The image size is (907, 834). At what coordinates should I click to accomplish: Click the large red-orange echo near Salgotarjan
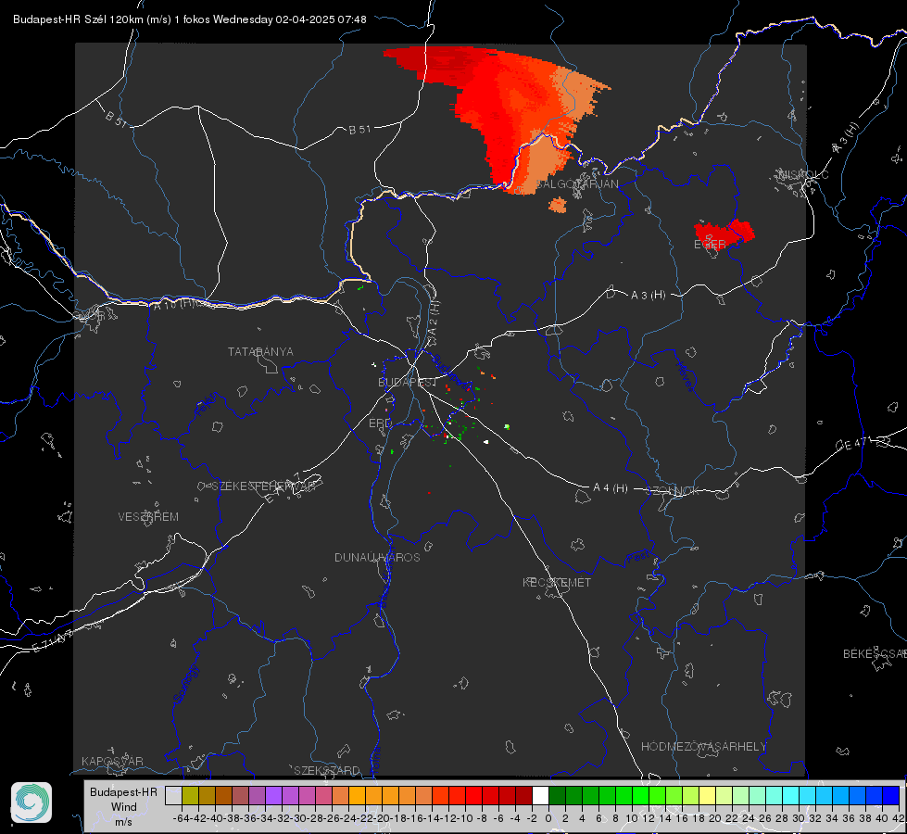point(509,116)
